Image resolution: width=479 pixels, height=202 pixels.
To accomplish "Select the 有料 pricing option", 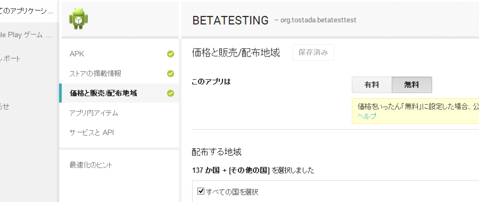I will click(x=371, y=85).
